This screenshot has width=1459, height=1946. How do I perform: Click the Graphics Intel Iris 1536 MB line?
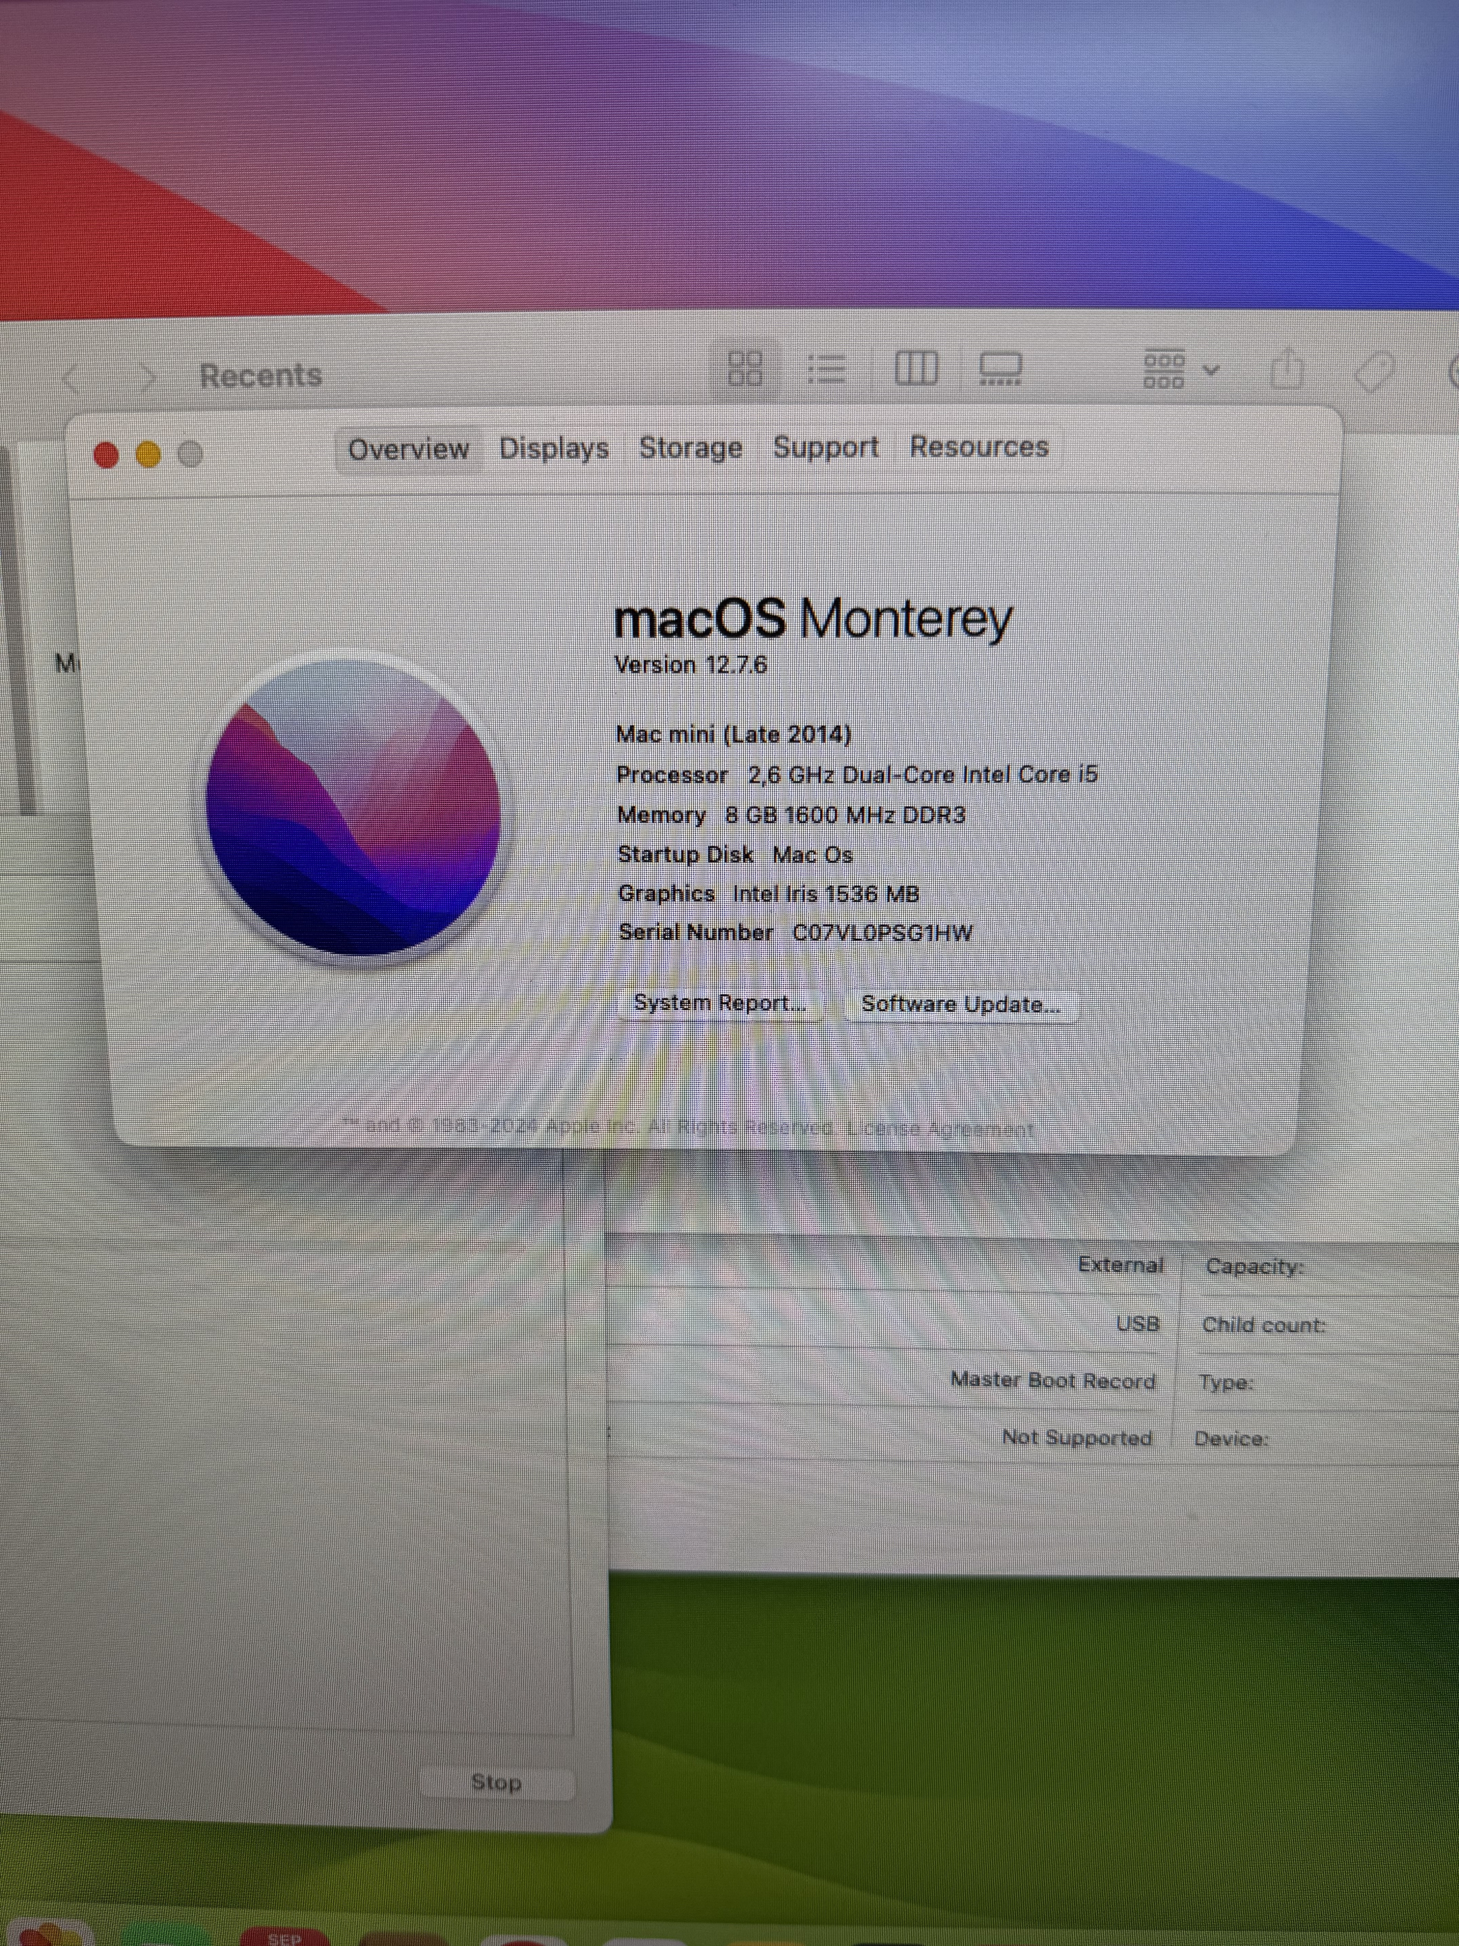[769, 894]
